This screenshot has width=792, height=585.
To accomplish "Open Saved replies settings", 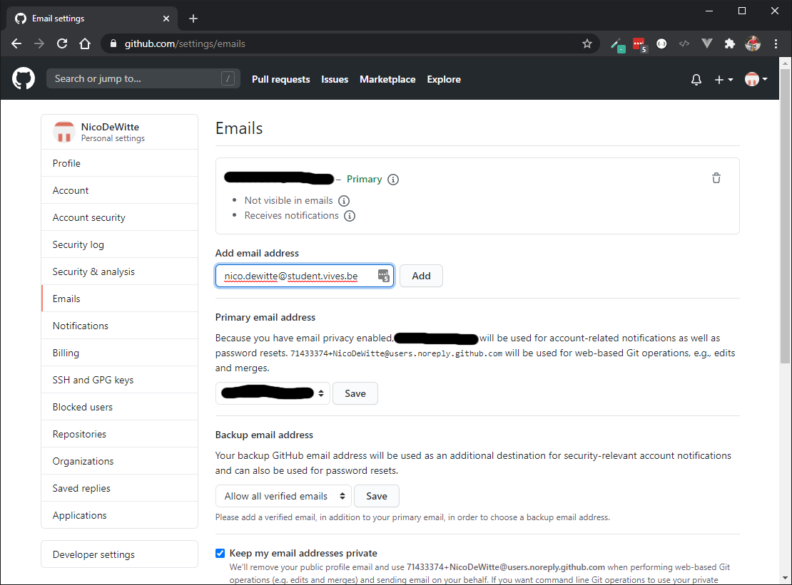I will tap(120, 488).
